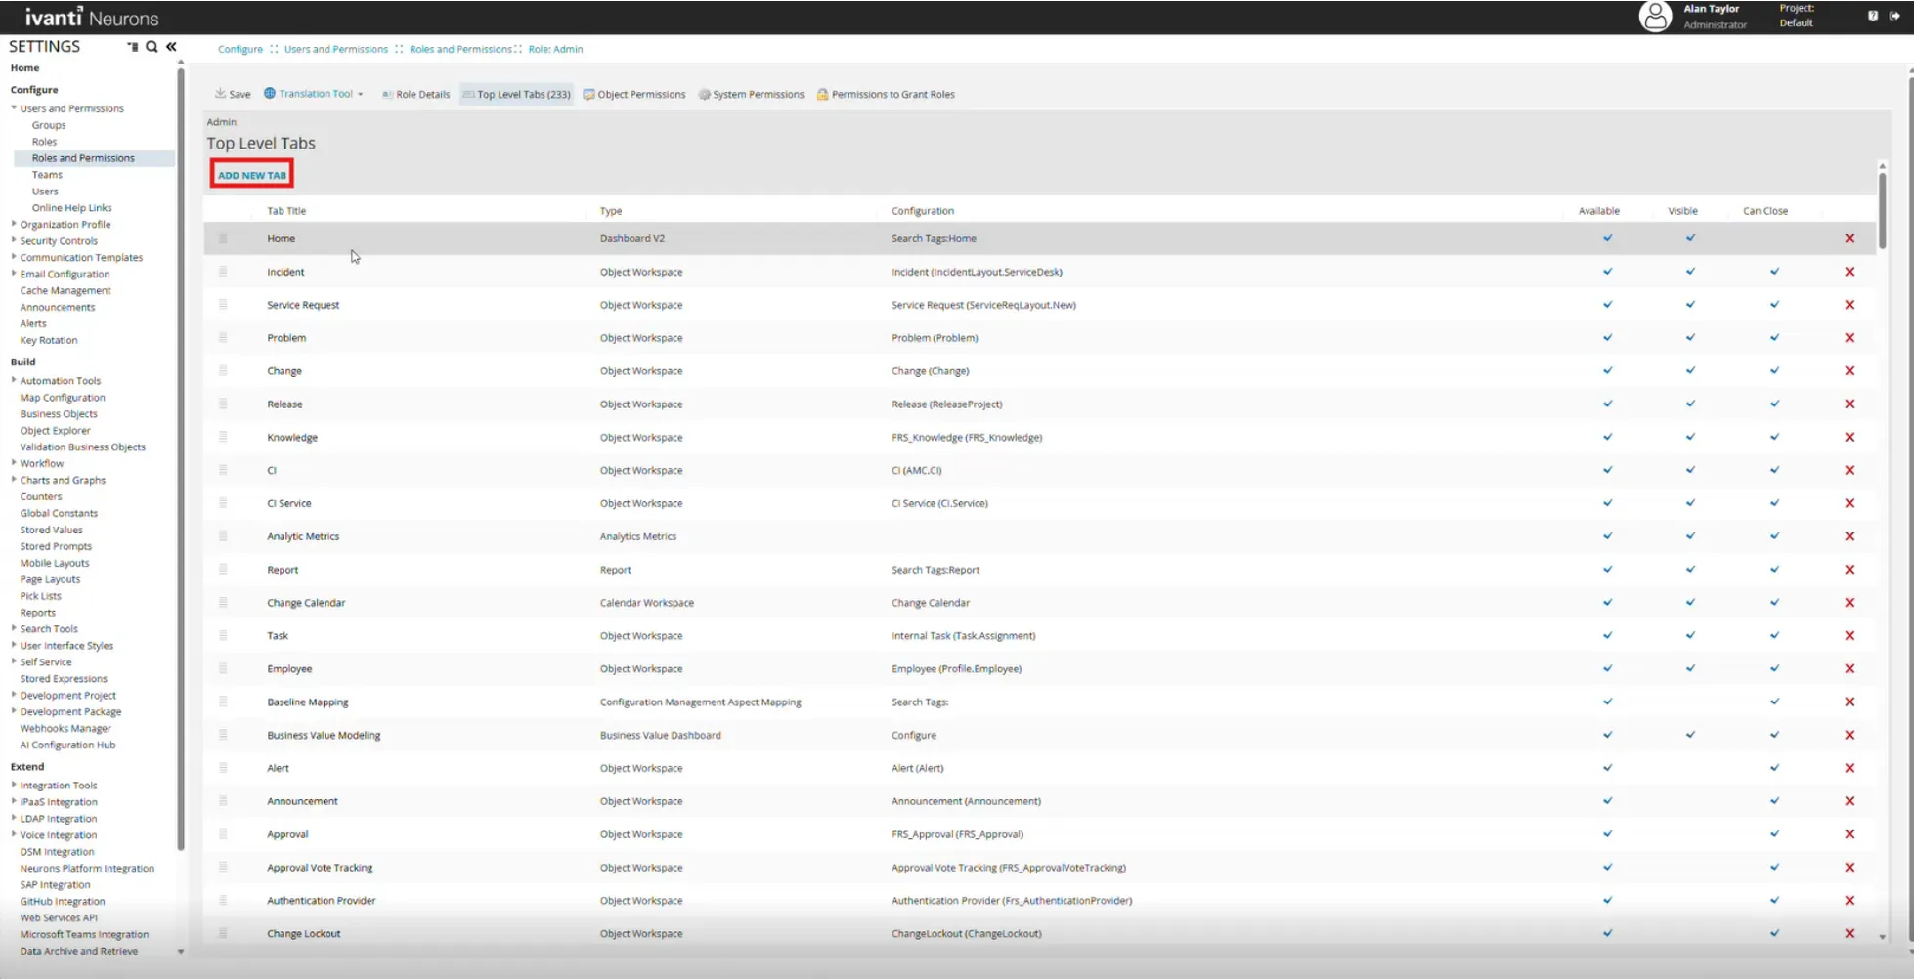The height and width of the screenshot is (979, 1914).
Task: Collapse the Settings sidebar with the double chevron
Action: tap(171, 47)
